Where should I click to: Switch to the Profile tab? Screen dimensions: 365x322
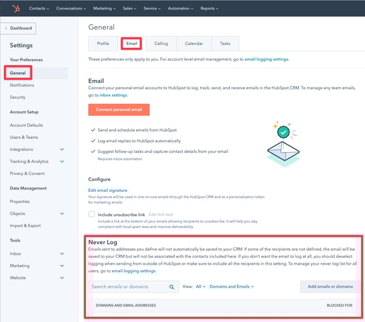pos(103,44)
